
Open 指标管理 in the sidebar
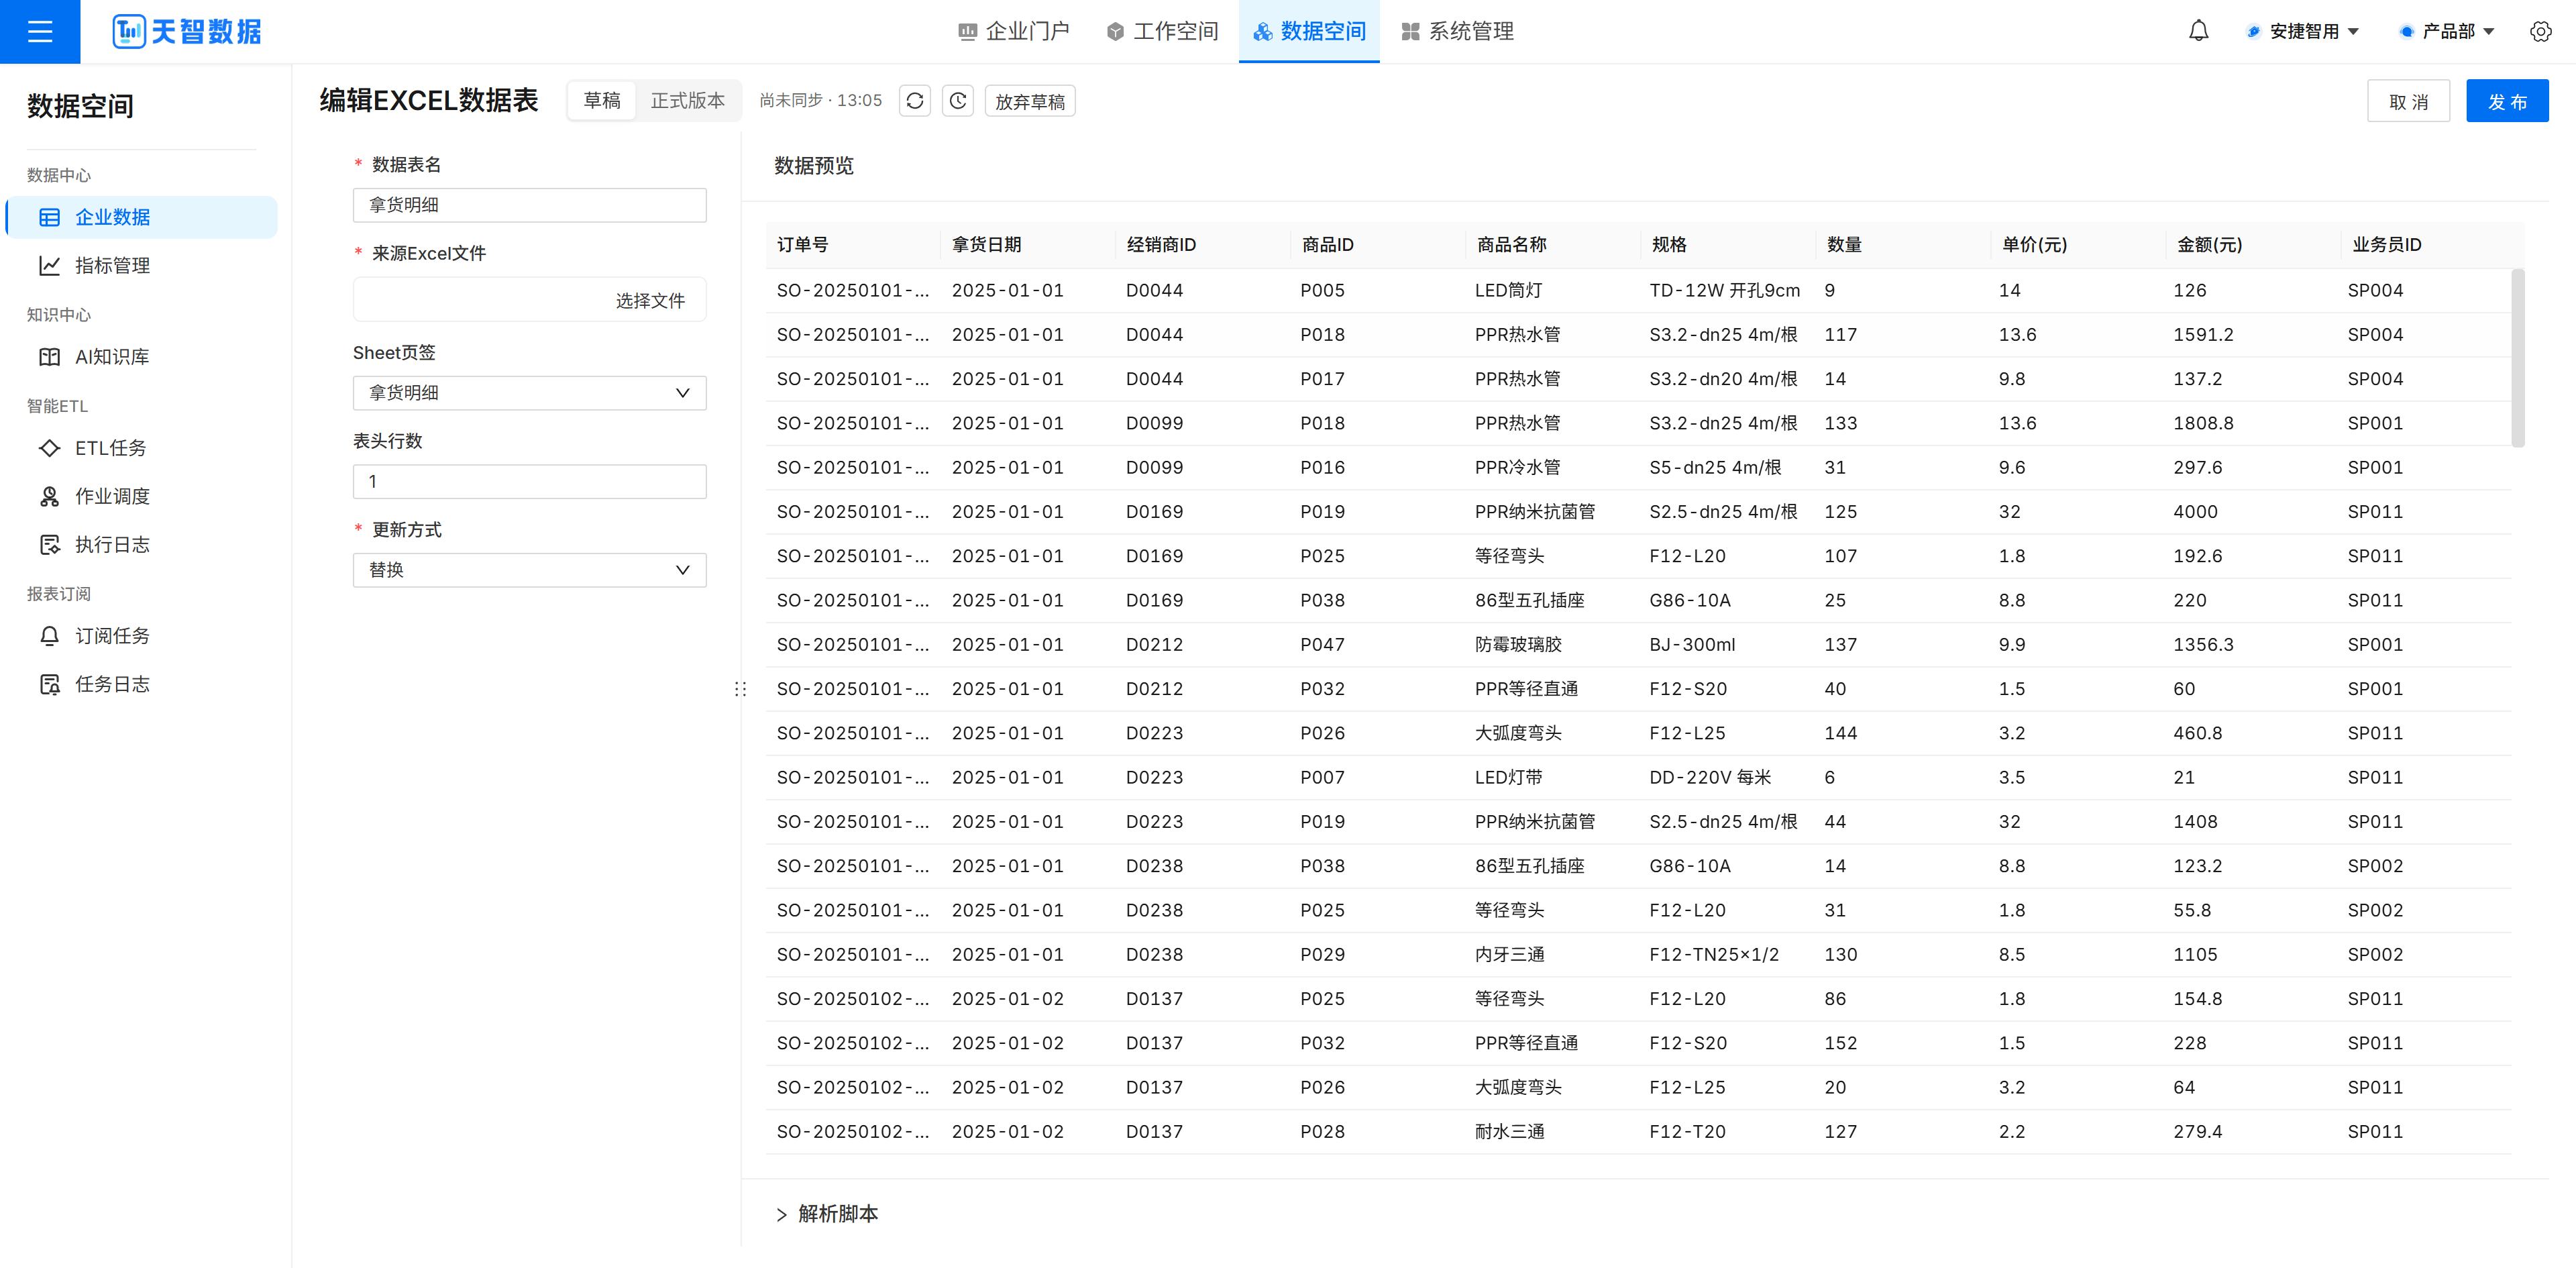(x=142, y=265)
